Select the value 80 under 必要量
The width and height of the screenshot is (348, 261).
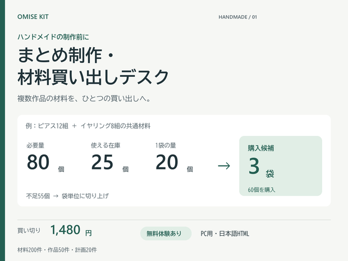click(38, 162)
